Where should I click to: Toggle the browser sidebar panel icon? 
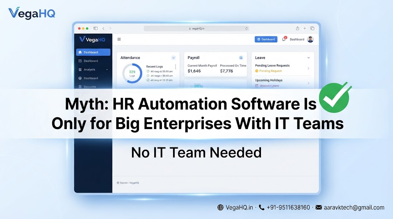coord(96,28)
